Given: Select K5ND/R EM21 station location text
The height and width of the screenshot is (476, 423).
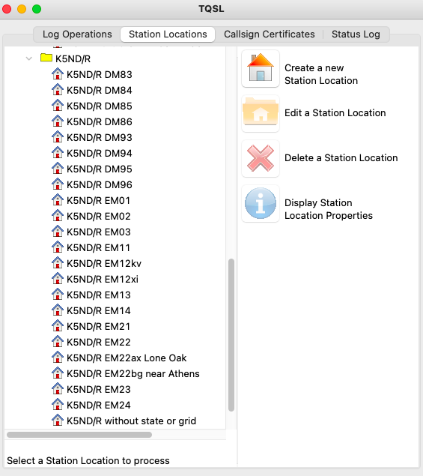Looking at the screenshot, I should click(x=98, y=328).
